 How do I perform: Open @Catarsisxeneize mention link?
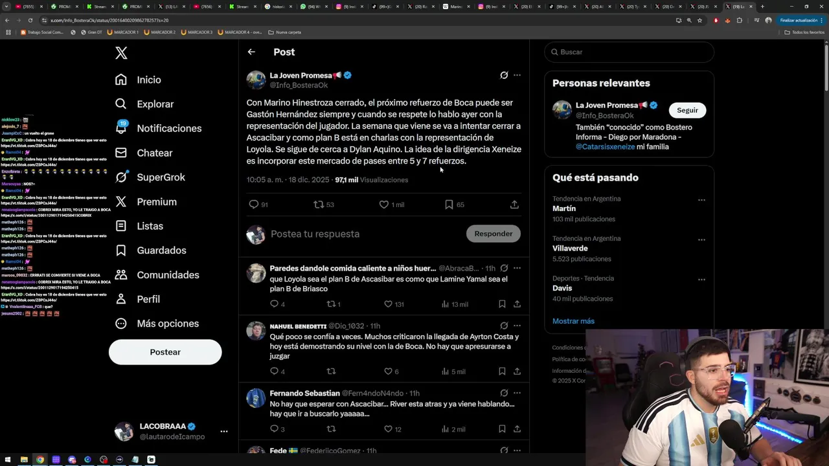(605, 147)
